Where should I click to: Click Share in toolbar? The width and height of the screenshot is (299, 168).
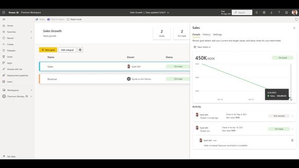[40, 20]
